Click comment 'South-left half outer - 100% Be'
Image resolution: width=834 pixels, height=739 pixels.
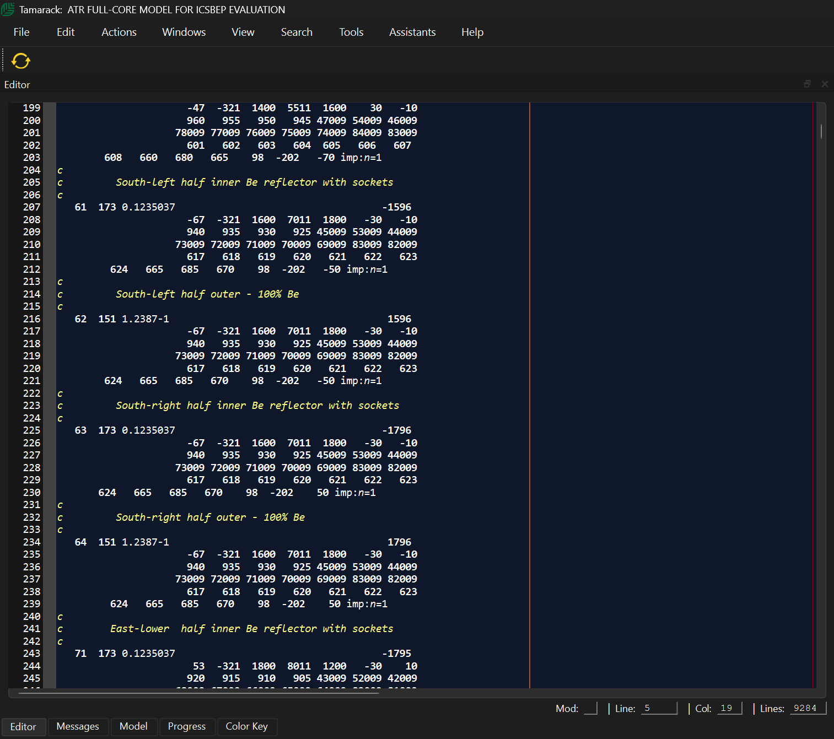207,294
